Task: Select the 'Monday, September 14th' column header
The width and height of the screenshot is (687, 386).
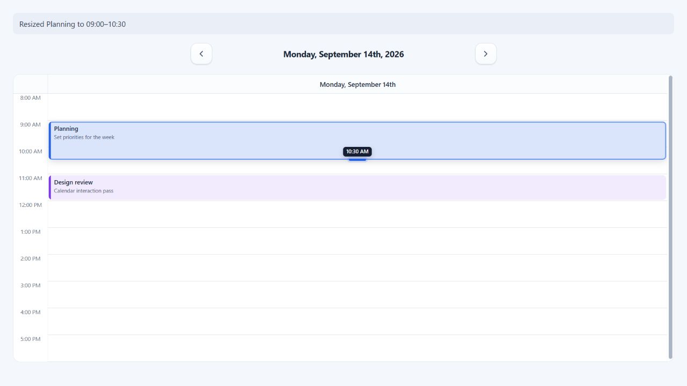Action: click(357, 85)
